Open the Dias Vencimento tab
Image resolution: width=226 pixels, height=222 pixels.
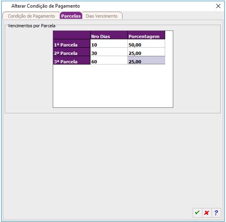tap(102, 16)
